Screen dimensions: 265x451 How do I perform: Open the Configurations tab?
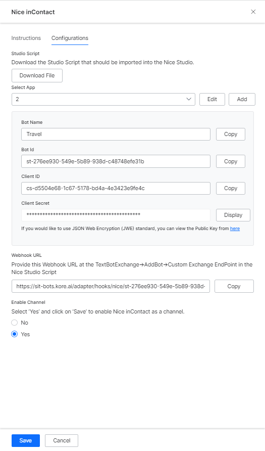[x=70, y=38]
